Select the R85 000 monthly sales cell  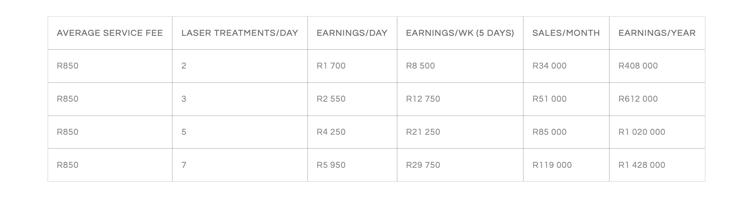pyautogui.click(x=549, y=132)
